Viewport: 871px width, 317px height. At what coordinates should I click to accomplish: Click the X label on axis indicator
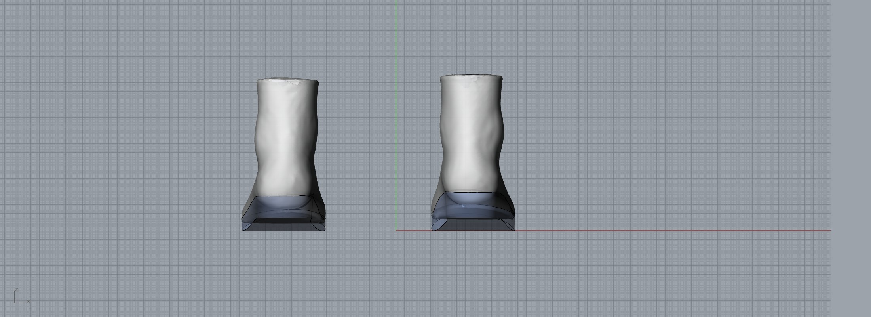click(x=29, y=302)
